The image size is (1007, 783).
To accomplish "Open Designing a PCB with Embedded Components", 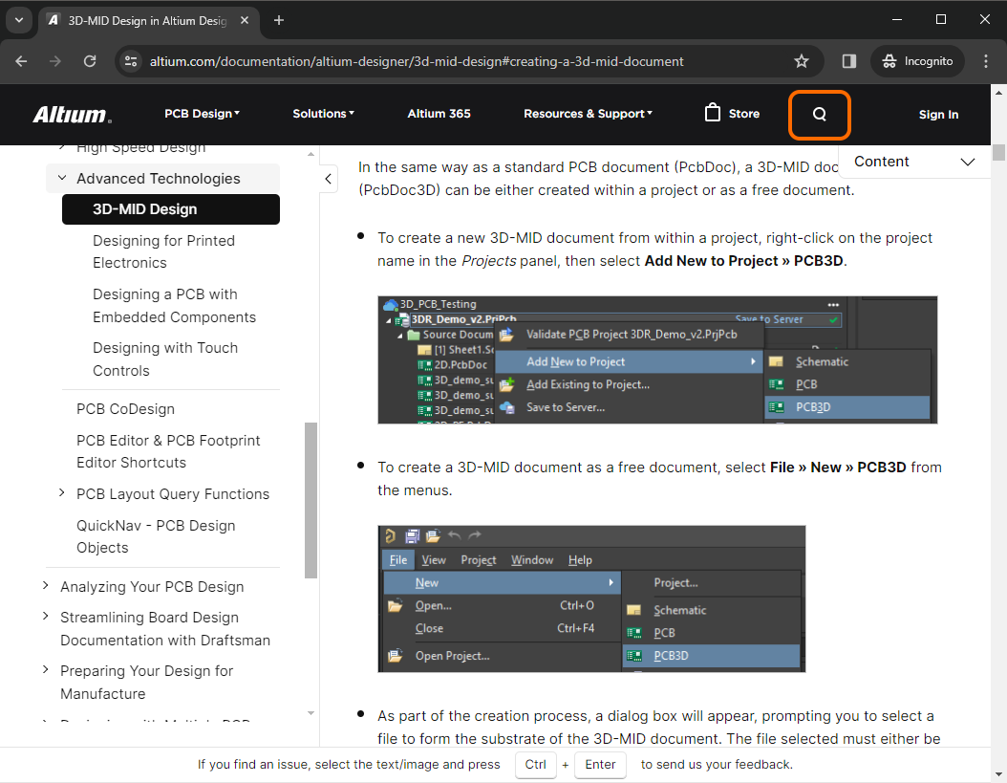I will [x=174, y=306].
